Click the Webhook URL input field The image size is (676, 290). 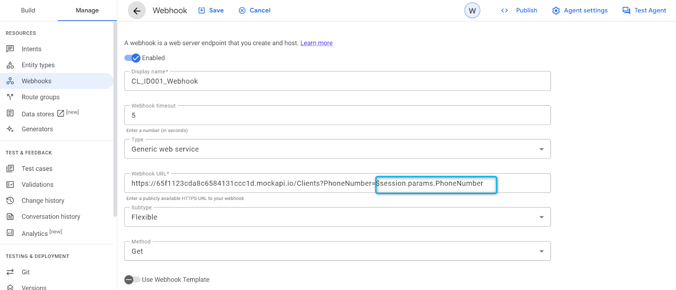[x=337, y=183]
